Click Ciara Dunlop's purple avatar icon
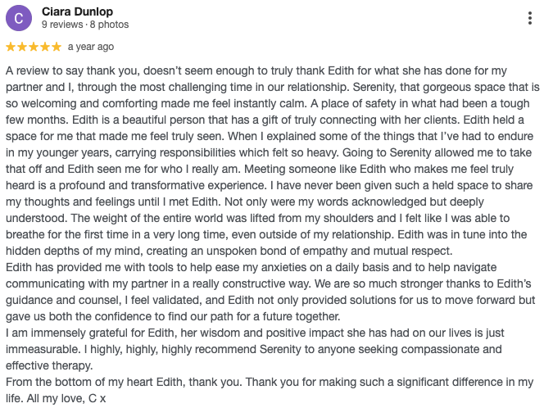Screen dimensions: 544x408 18,18
